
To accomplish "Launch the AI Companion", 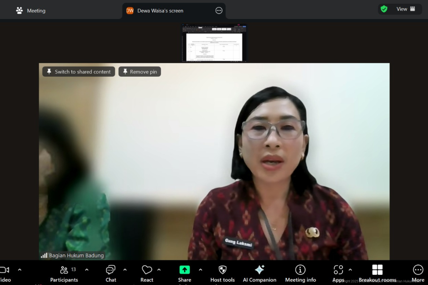I will (259, 270).
